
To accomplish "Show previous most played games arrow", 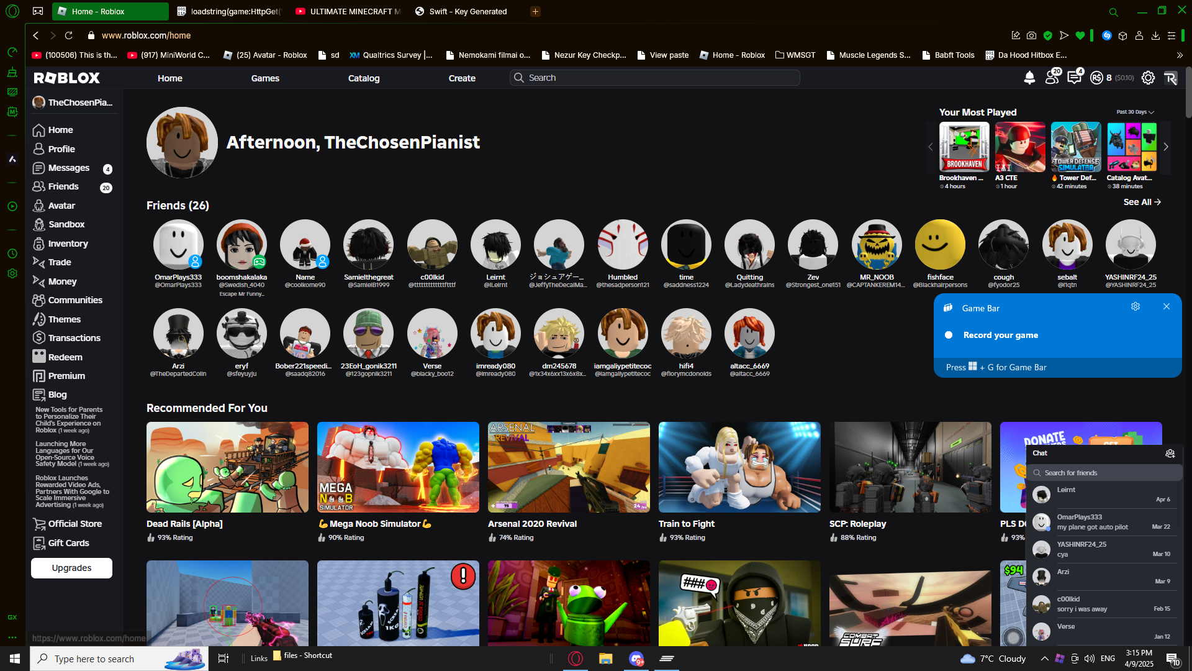I will [x=930, y=147].
